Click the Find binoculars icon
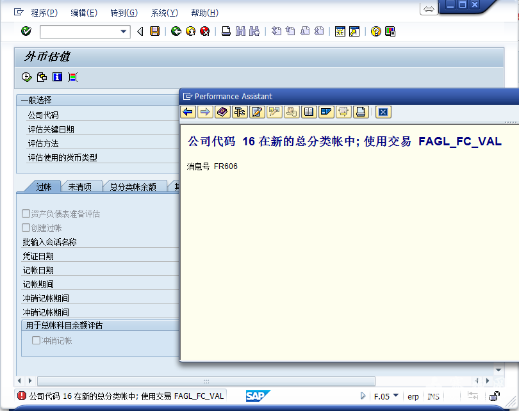 click(x=241, y=31)
